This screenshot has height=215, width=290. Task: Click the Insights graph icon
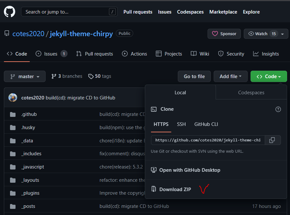click(x=256, y=54)
